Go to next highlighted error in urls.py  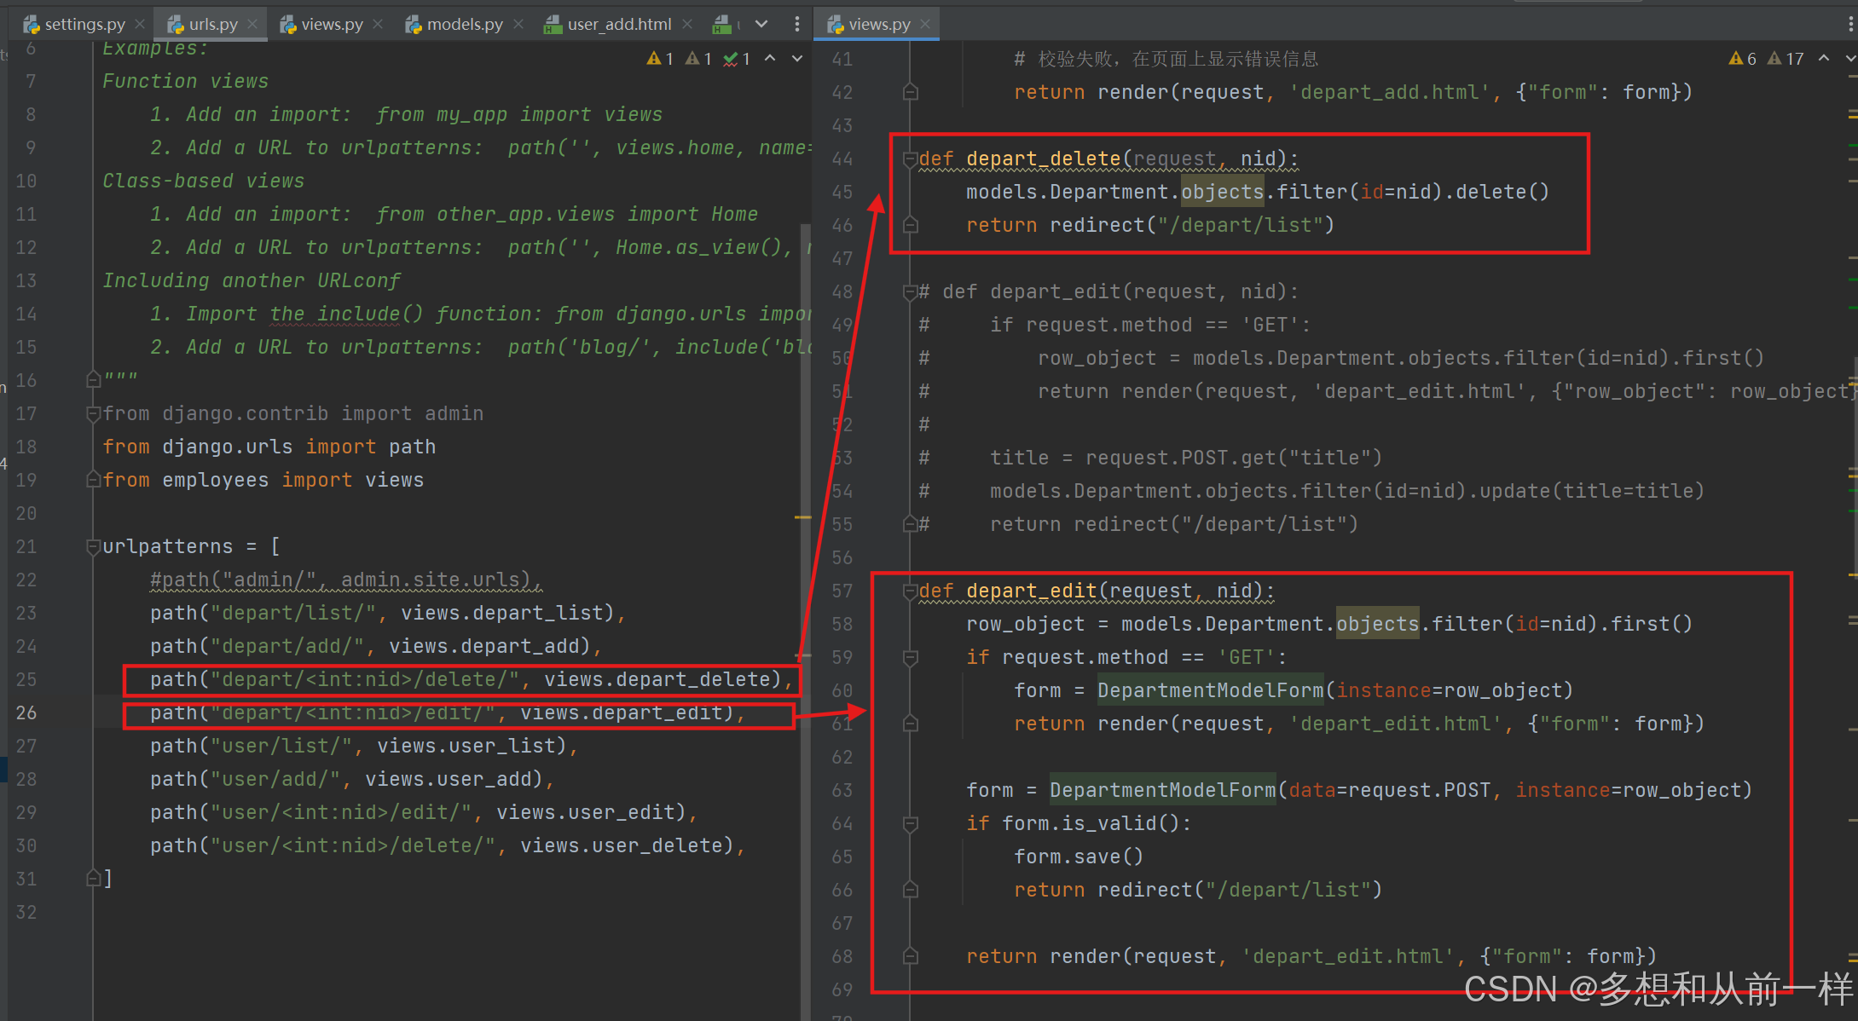point(797,58)
